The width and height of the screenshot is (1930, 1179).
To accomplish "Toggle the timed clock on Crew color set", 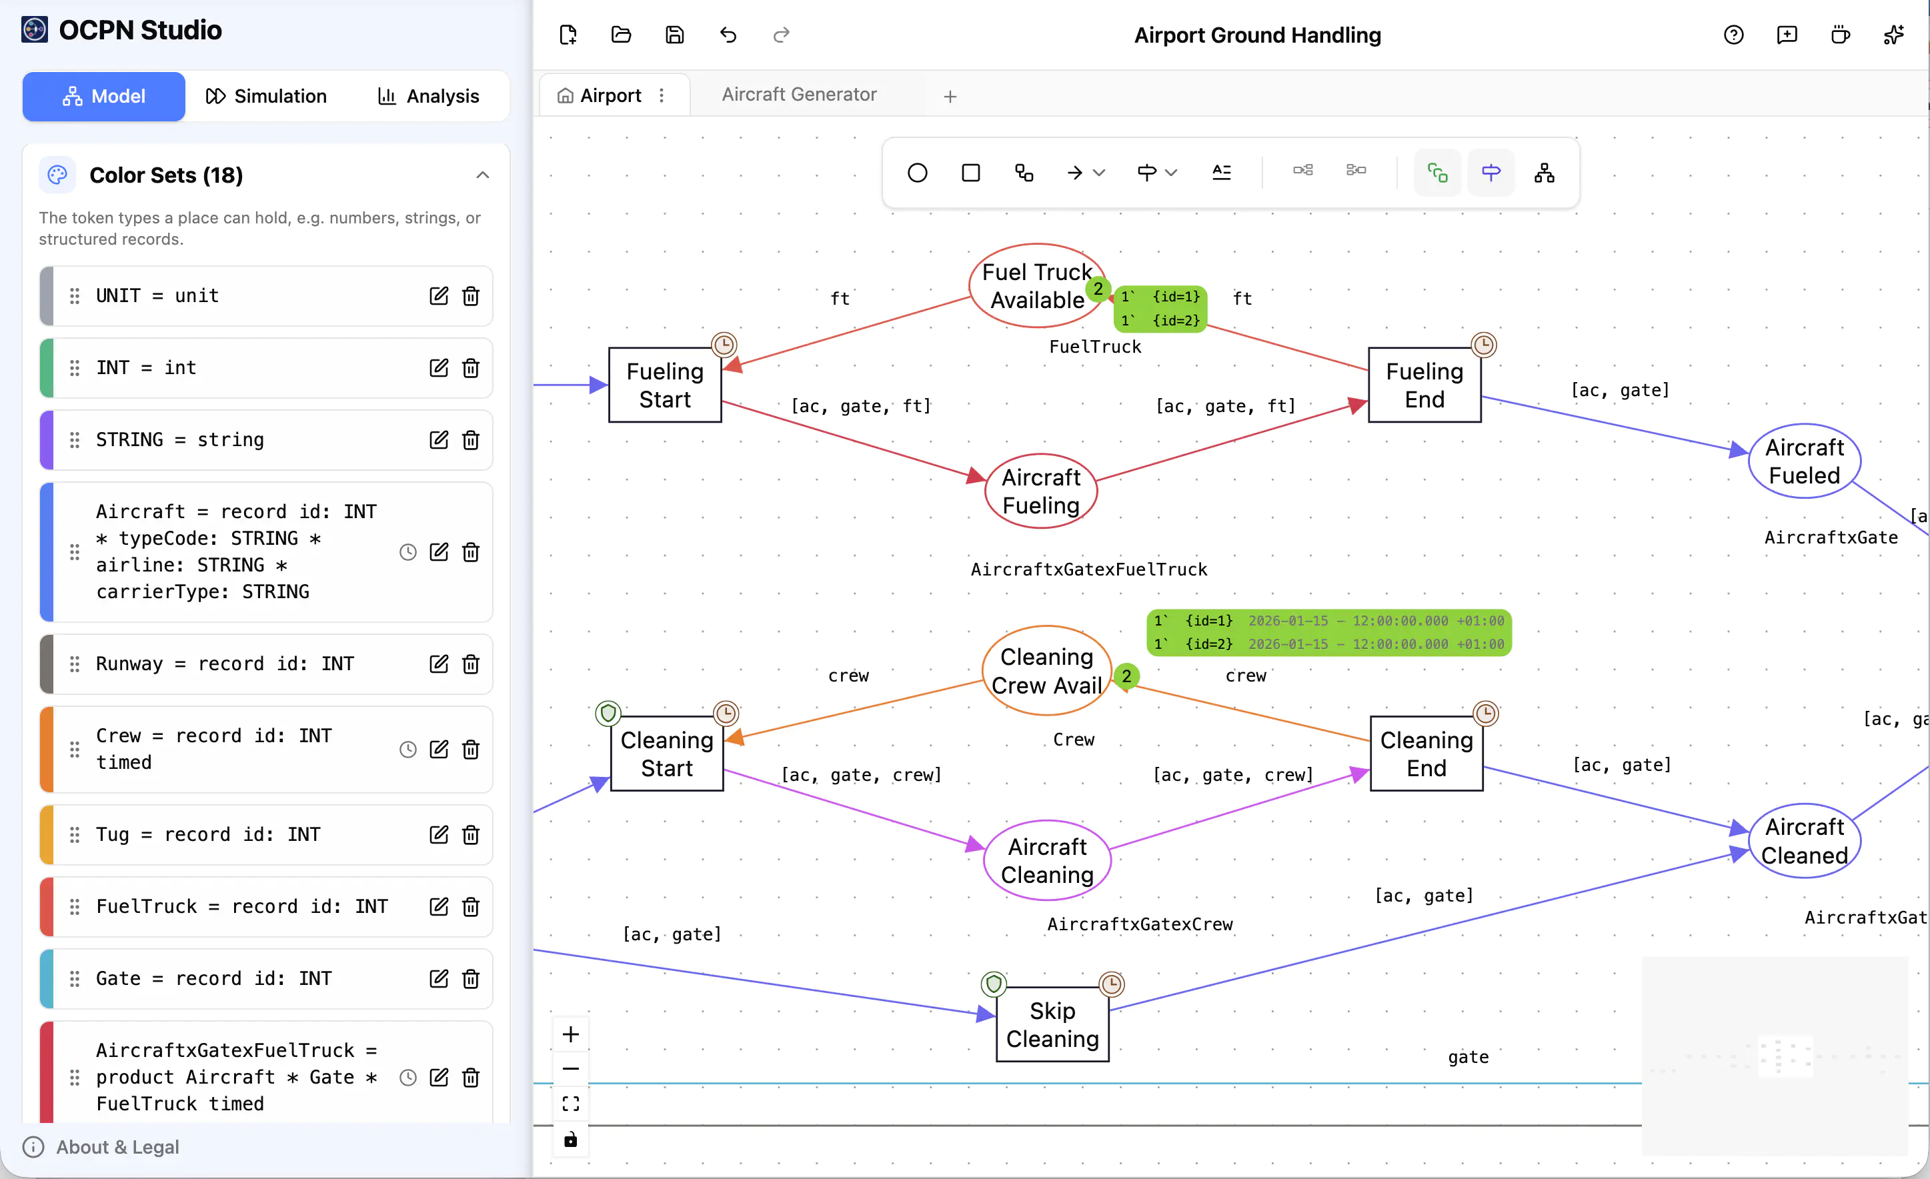I will [x=407, y=749].
